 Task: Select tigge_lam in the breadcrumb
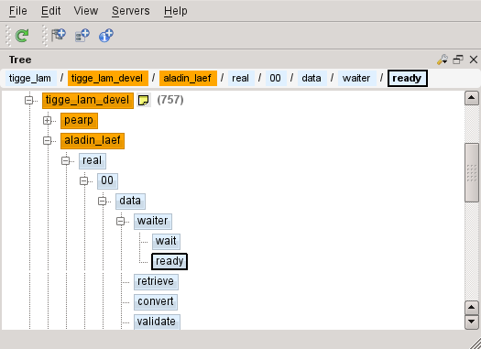(x=30, y=78)
